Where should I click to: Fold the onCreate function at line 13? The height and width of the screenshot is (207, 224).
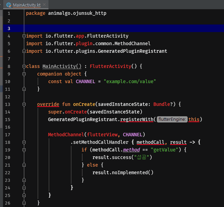pos(24,104)
